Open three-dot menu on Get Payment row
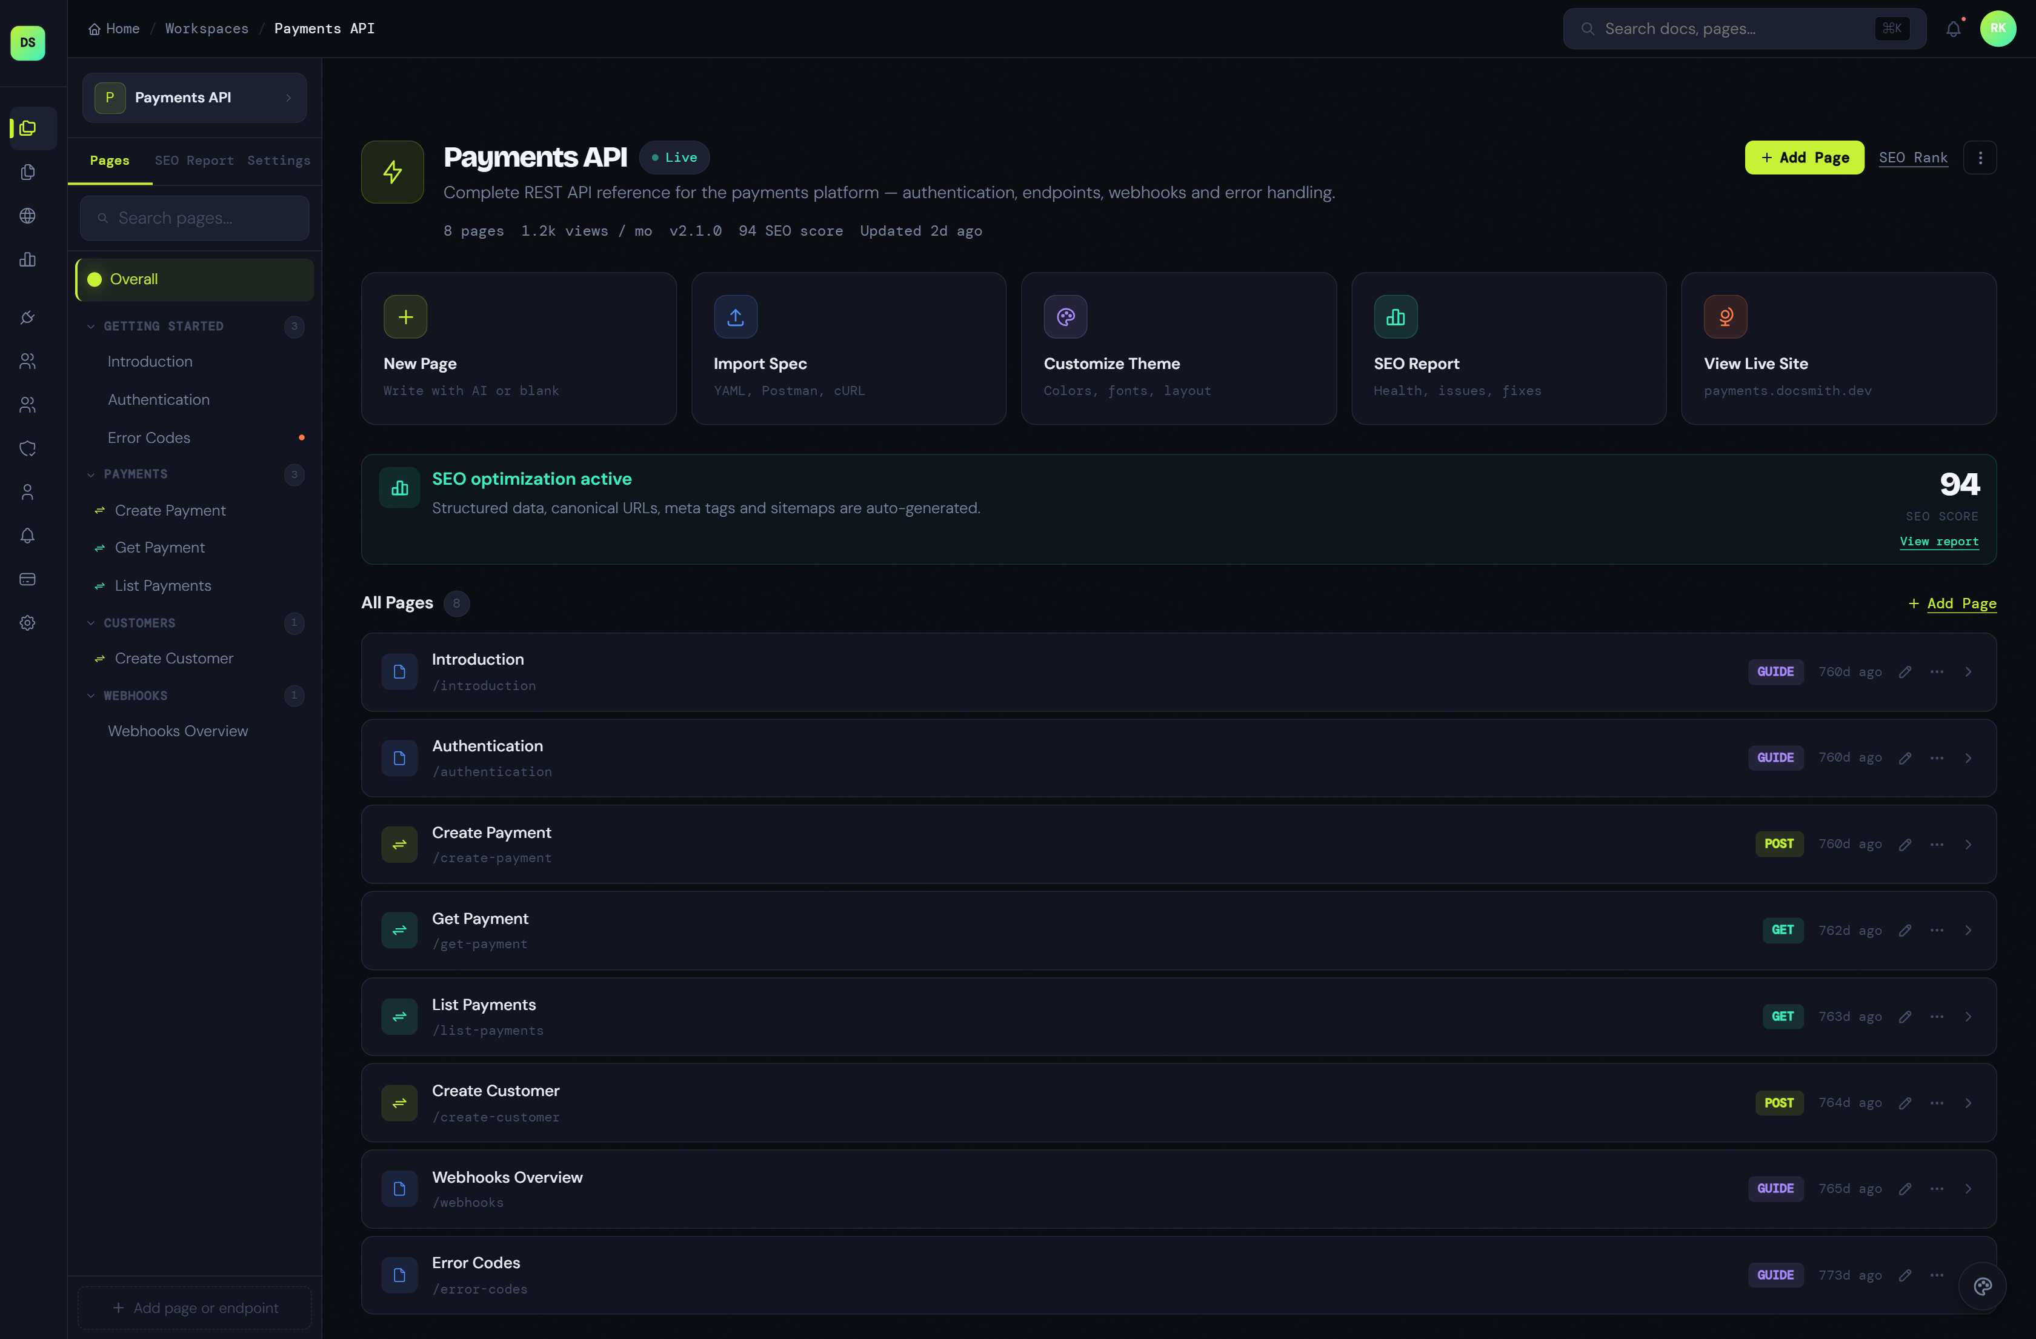 click(x=1937, y=930)
